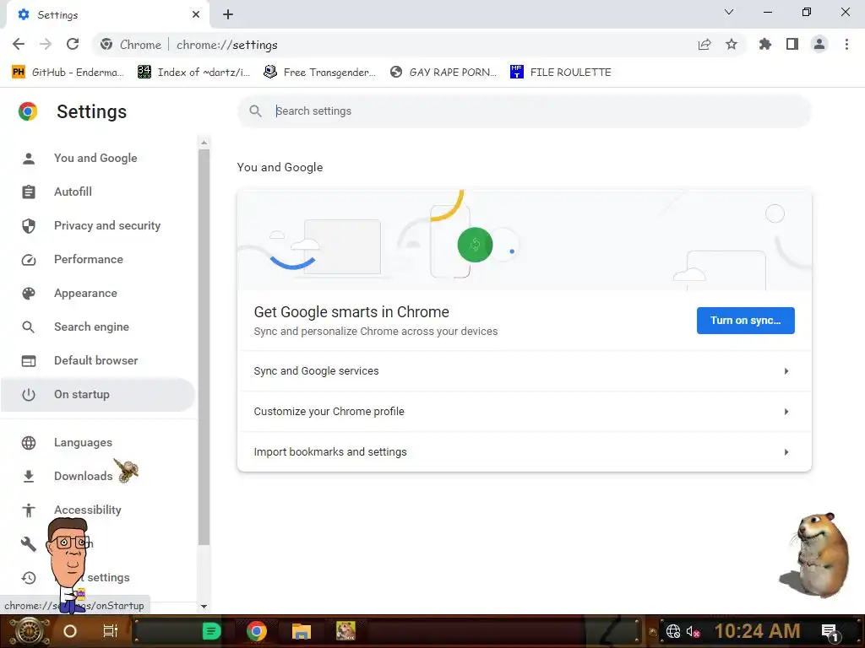This screenshot has width=865, height=648.
Task: Open the GitHub - Enderma... bookmark
Action: (x=68, y=73)
